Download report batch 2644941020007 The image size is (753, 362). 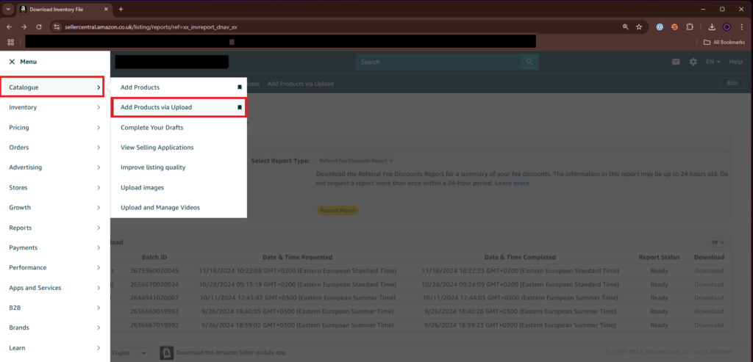pyautogui.click(x=709, y=298)
